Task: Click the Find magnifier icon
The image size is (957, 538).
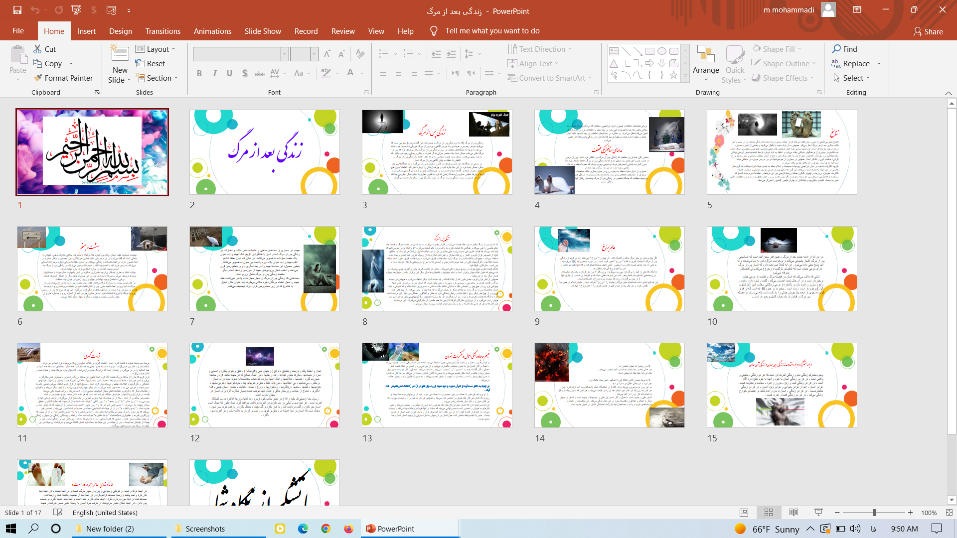Action: click(836, 49)
